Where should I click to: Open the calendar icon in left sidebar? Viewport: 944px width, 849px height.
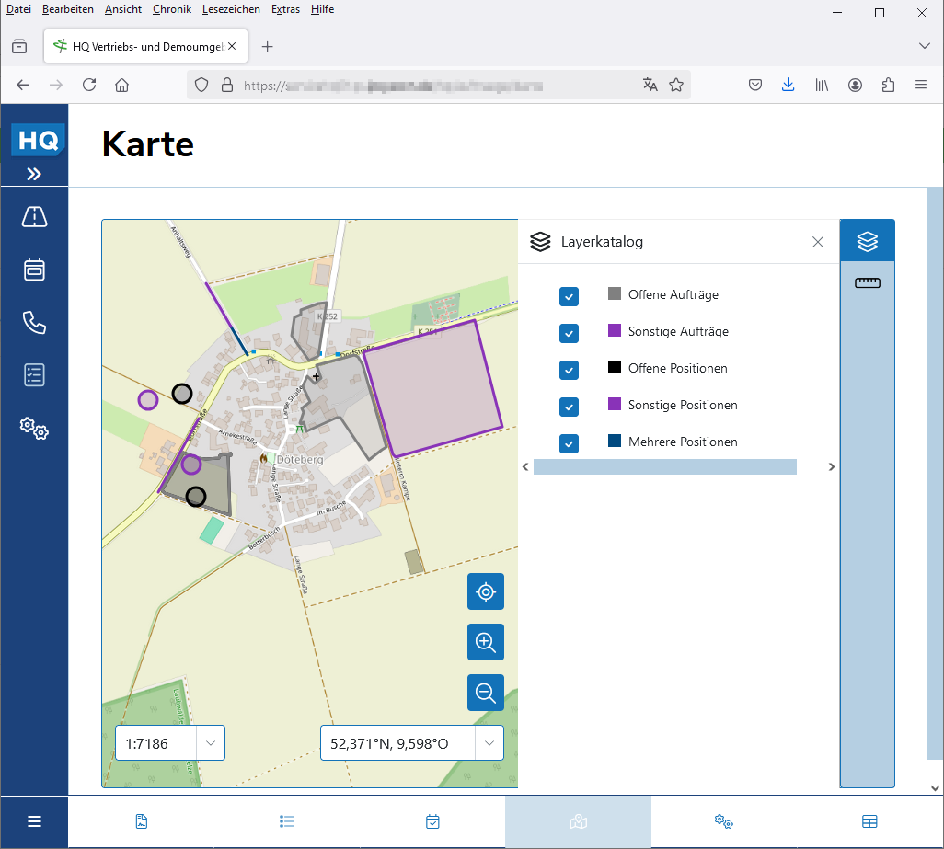coord(34,270)
